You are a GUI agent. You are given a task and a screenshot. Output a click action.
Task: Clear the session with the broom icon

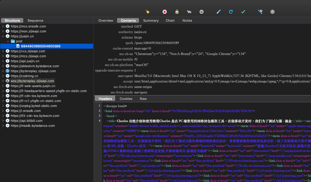coord(147,12)
